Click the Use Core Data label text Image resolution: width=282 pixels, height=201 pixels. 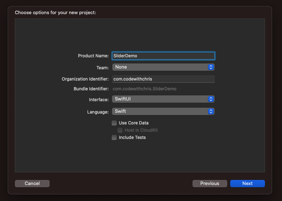(134, 123)
